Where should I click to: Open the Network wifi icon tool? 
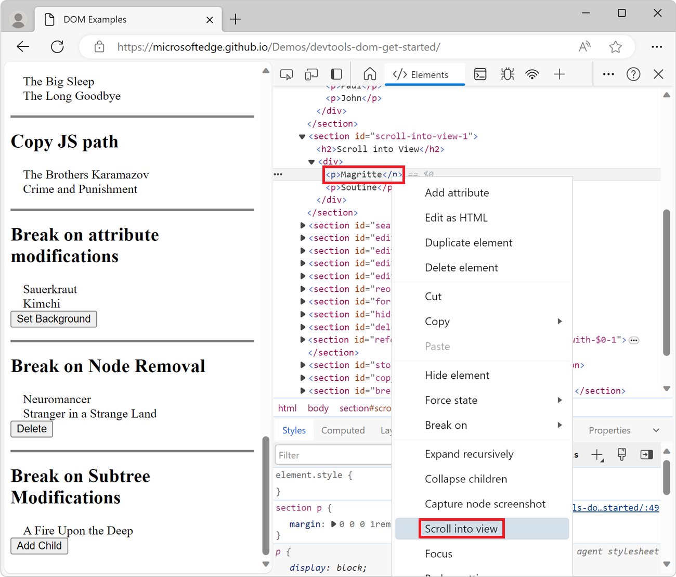[x=532, y=74]
